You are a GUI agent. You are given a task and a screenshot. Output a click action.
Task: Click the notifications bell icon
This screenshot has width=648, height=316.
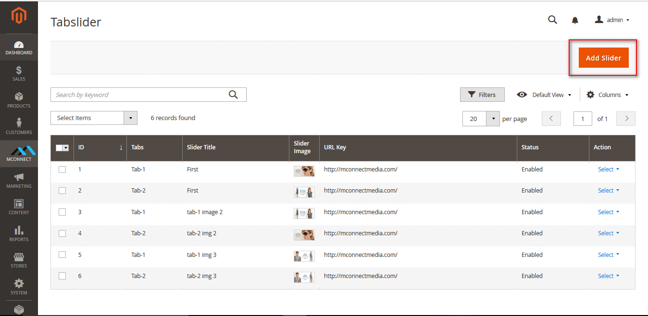tap(575, 20)
